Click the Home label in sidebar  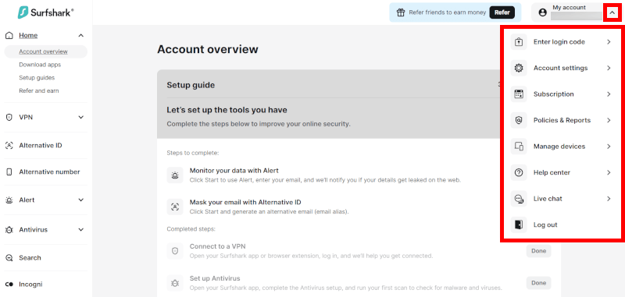pyautogui.click(x=28, y=35)
